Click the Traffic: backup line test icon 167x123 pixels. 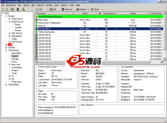coord(36,32)
